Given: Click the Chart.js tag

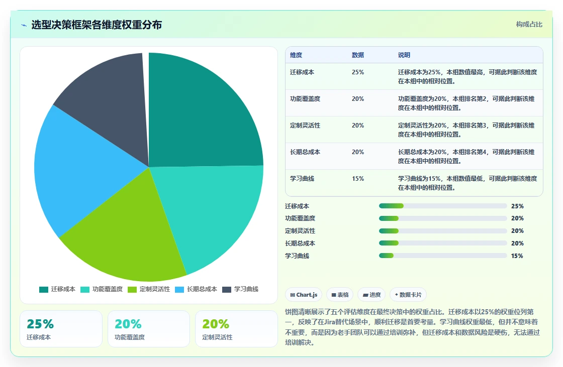Looking at the screenshot, I should click(304, 295).
